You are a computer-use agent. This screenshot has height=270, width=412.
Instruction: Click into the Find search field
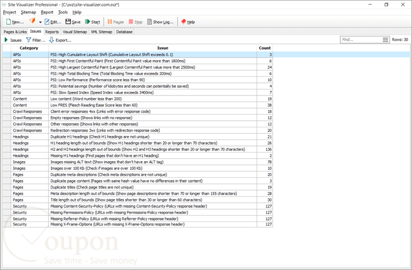[x=361, y=40]
